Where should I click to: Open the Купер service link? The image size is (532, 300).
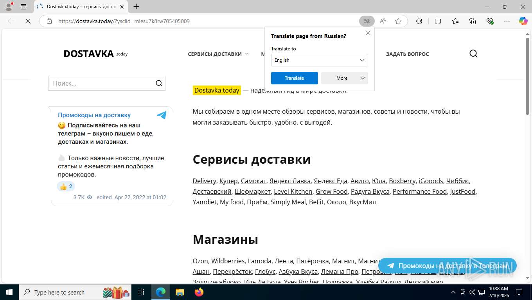tap(228, 181)
